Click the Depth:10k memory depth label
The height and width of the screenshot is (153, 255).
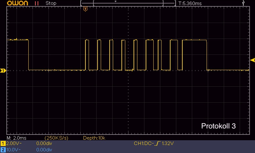click(94, 138)
